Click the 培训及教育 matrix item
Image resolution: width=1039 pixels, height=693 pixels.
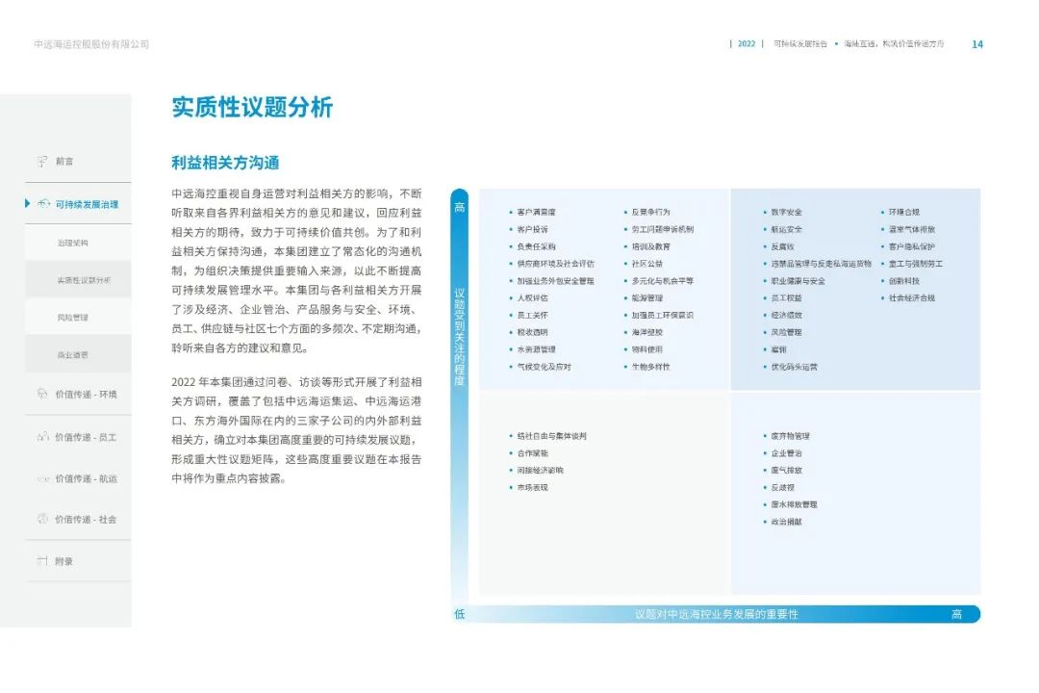pyautogui.click(x=650, y=246)
